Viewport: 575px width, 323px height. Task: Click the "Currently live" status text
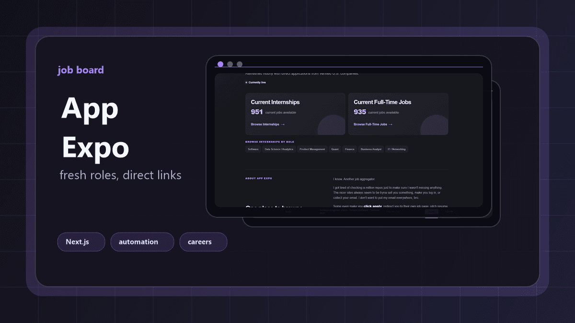(x=257, y=82)
